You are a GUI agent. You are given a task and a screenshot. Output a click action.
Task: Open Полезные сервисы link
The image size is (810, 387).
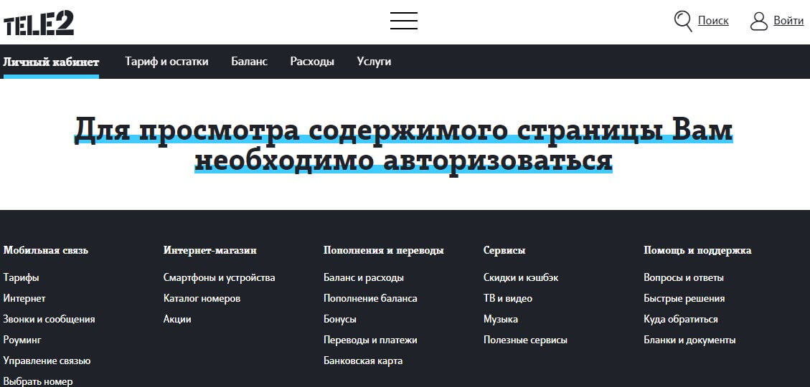point(525,340)
